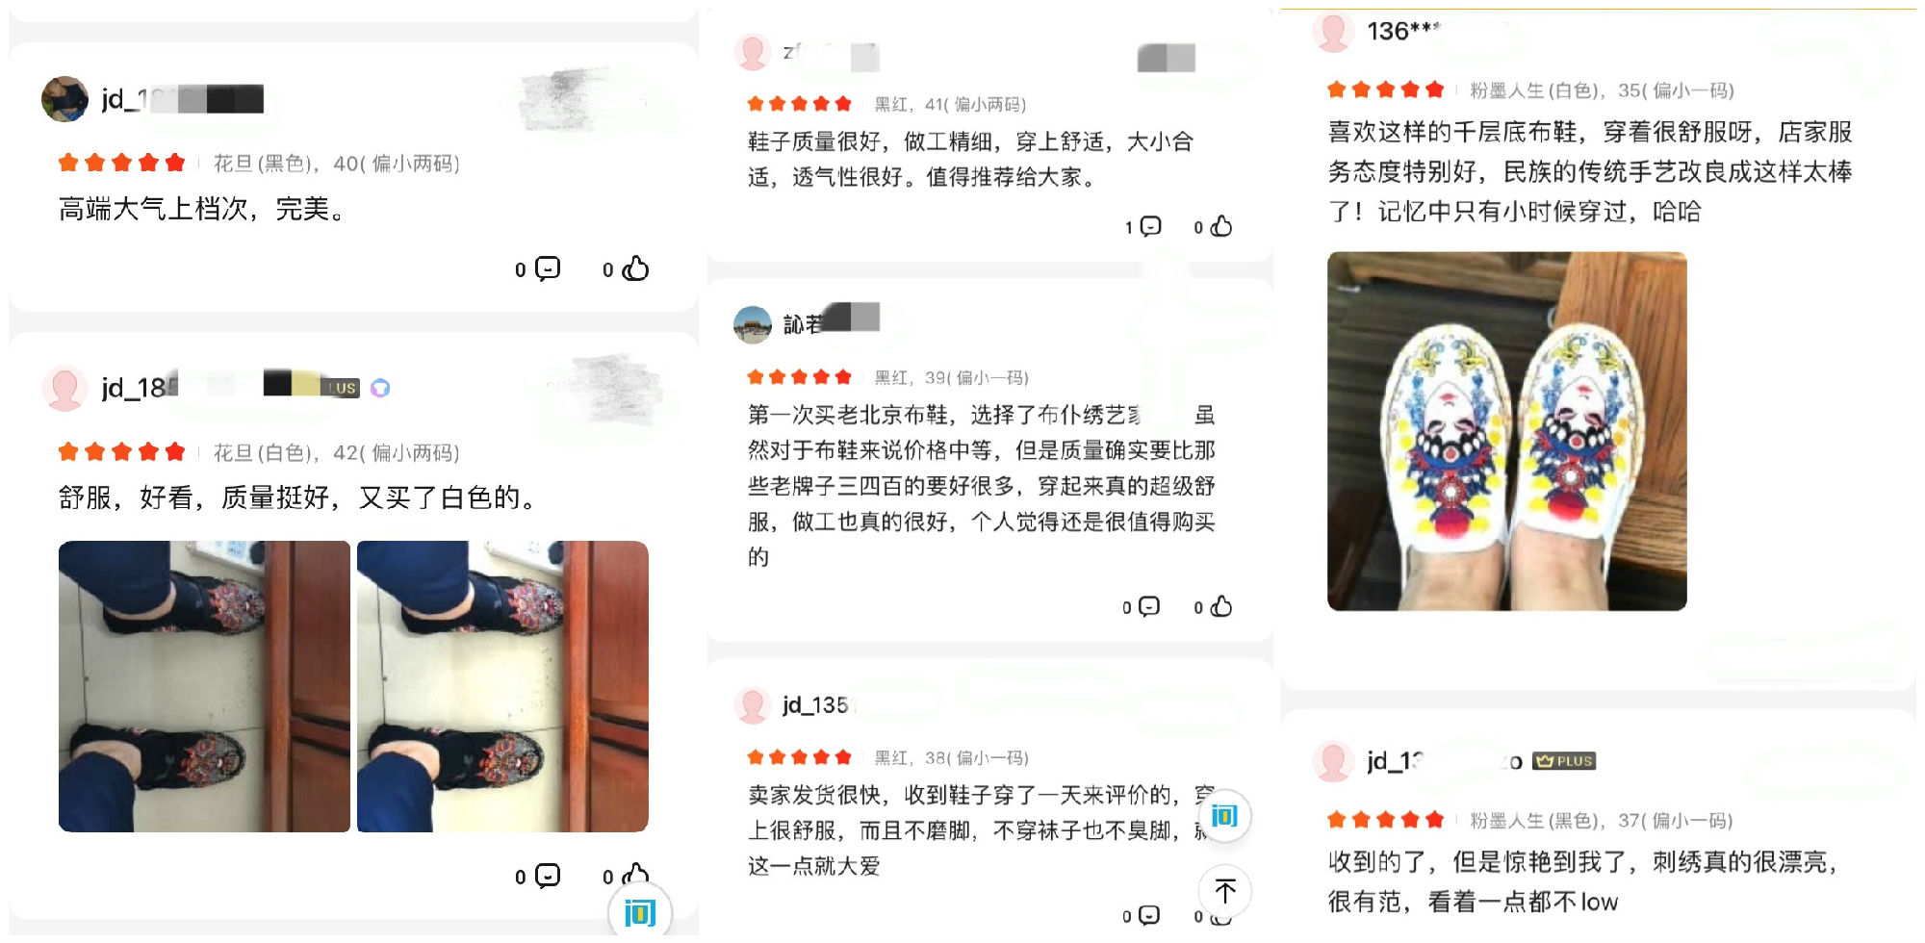Viewport: 1925px width, 943px height.
Task: Tap the '问' ask button in left column
Action: pos(640,910)
